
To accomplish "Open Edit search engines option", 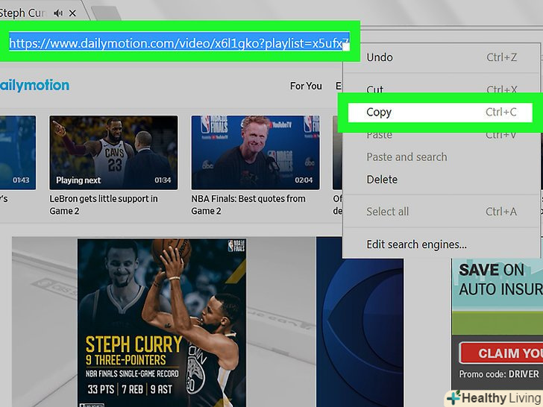I will 441,244.
